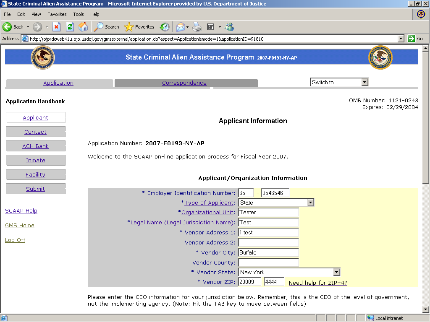The image size is (430, 322).
Task: Expand the Vendor State dropdown
Action: pos(336,272)
